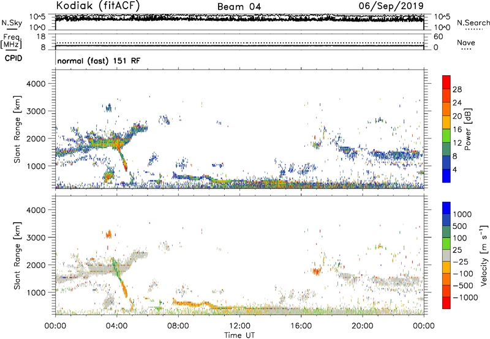Click the date '06/Sep/2019'
Screen dimensions: 490x339
391,6
